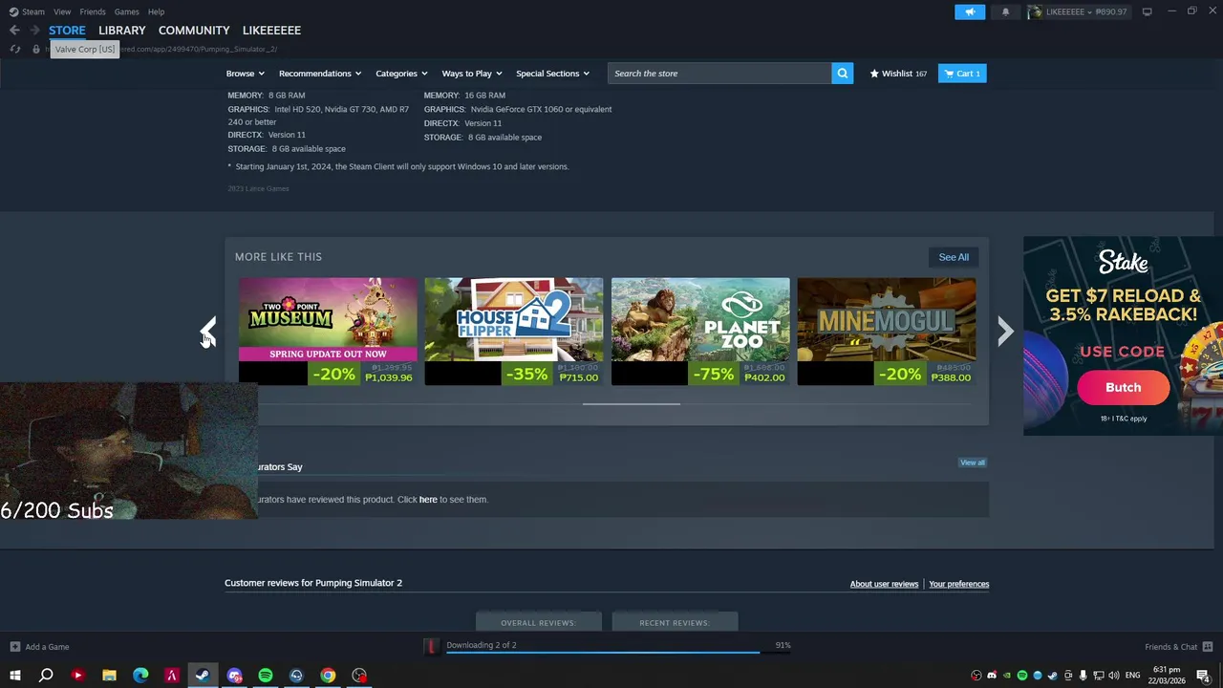Open Windows Start menu
Viewport: 1223px width, 688px height.
coord(14,676)
